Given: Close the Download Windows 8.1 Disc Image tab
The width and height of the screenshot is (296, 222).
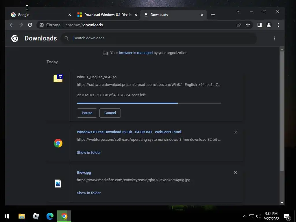Looking at the screenshot, I should tap(136, 15).
